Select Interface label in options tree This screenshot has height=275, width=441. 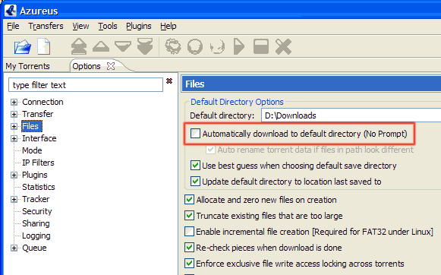pos(39,138)
